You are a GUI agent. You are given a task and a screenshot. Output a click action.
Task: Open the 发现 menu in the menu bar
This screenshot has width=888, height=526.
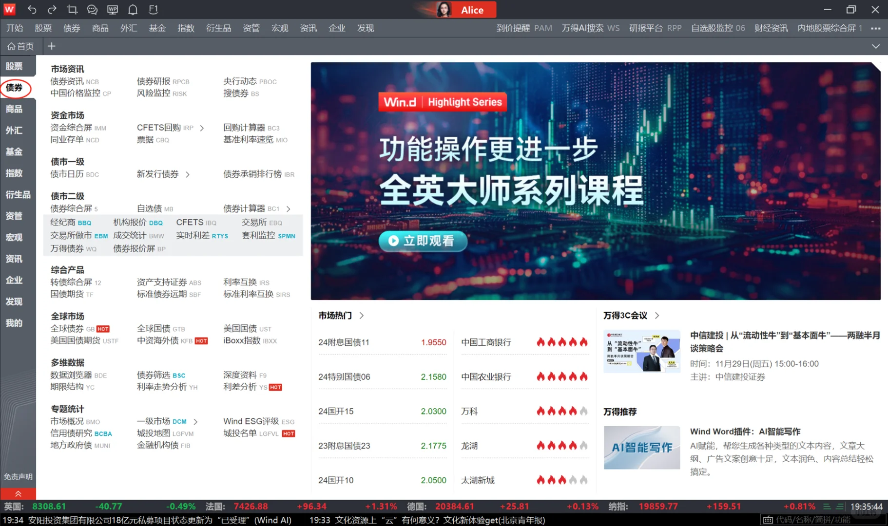pos(366,28)
